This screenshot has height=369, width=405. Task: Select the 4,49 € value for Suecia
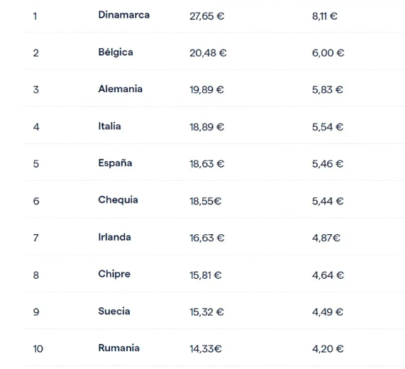pos(328,312)
